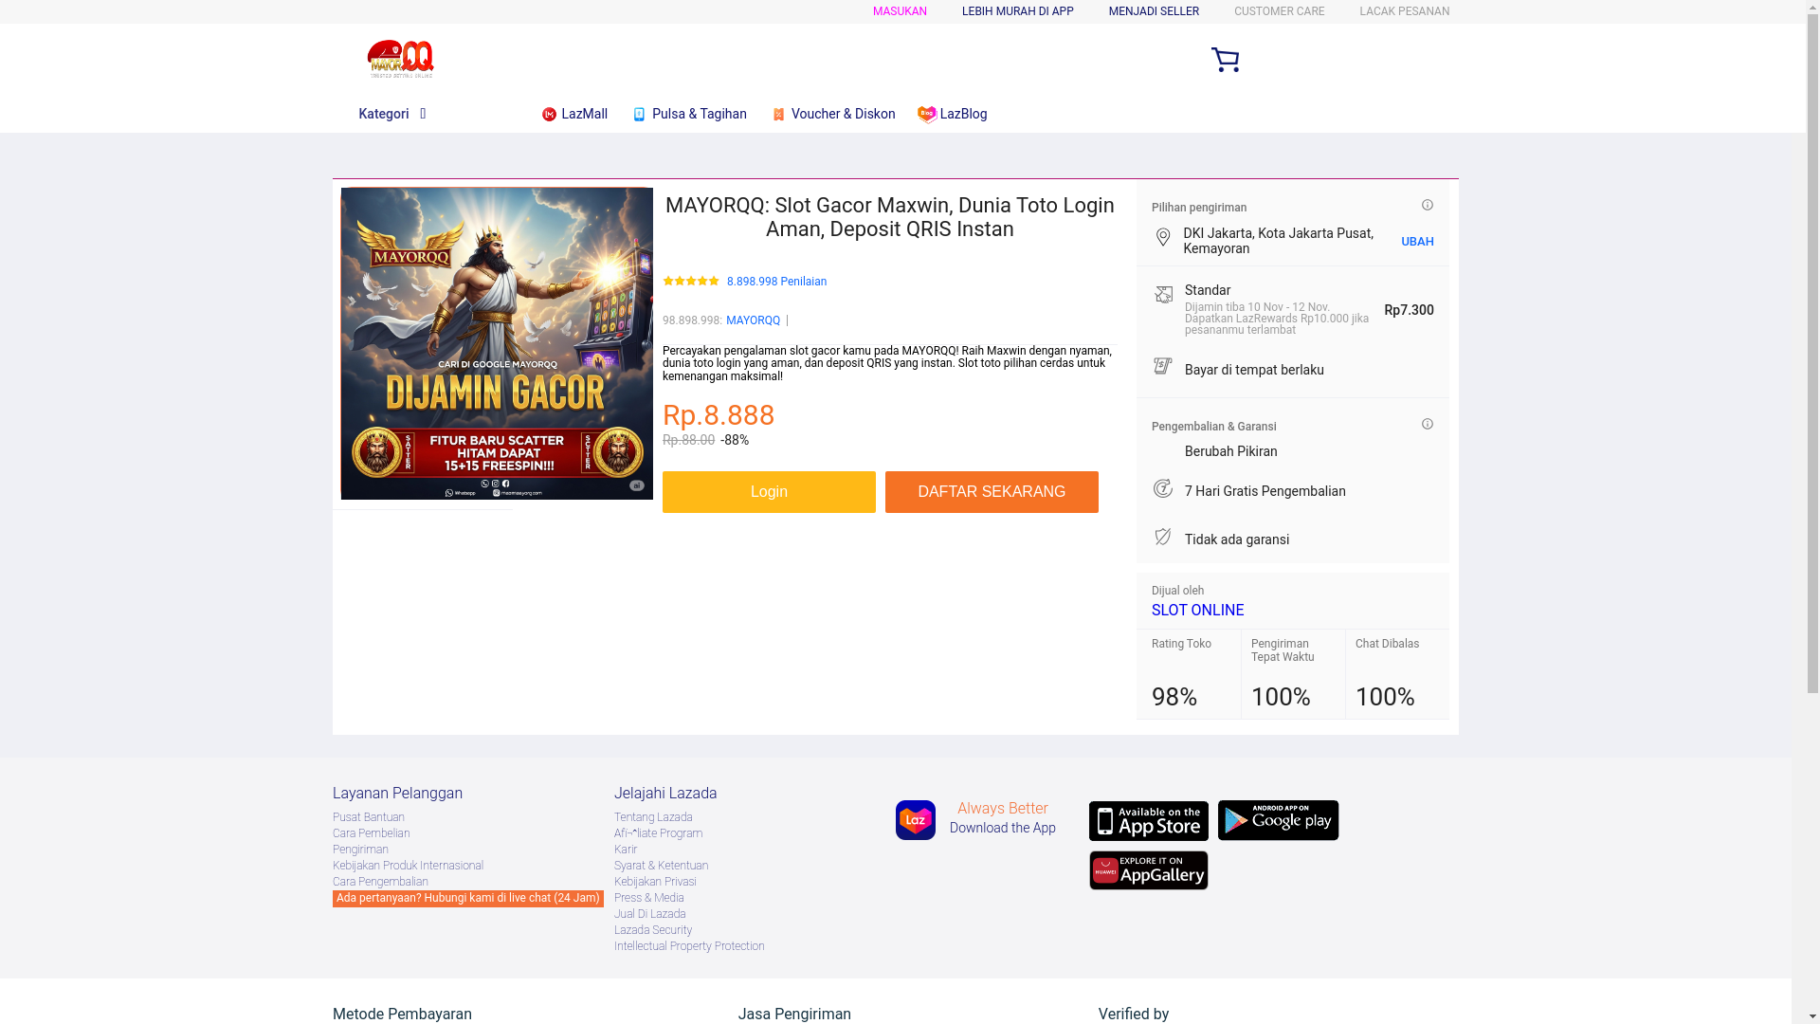The width and height of the screenshot is (1820, 1024).
Task: Click the Voucher & Diskon coupon icon
Action: (x=778, y=115)
